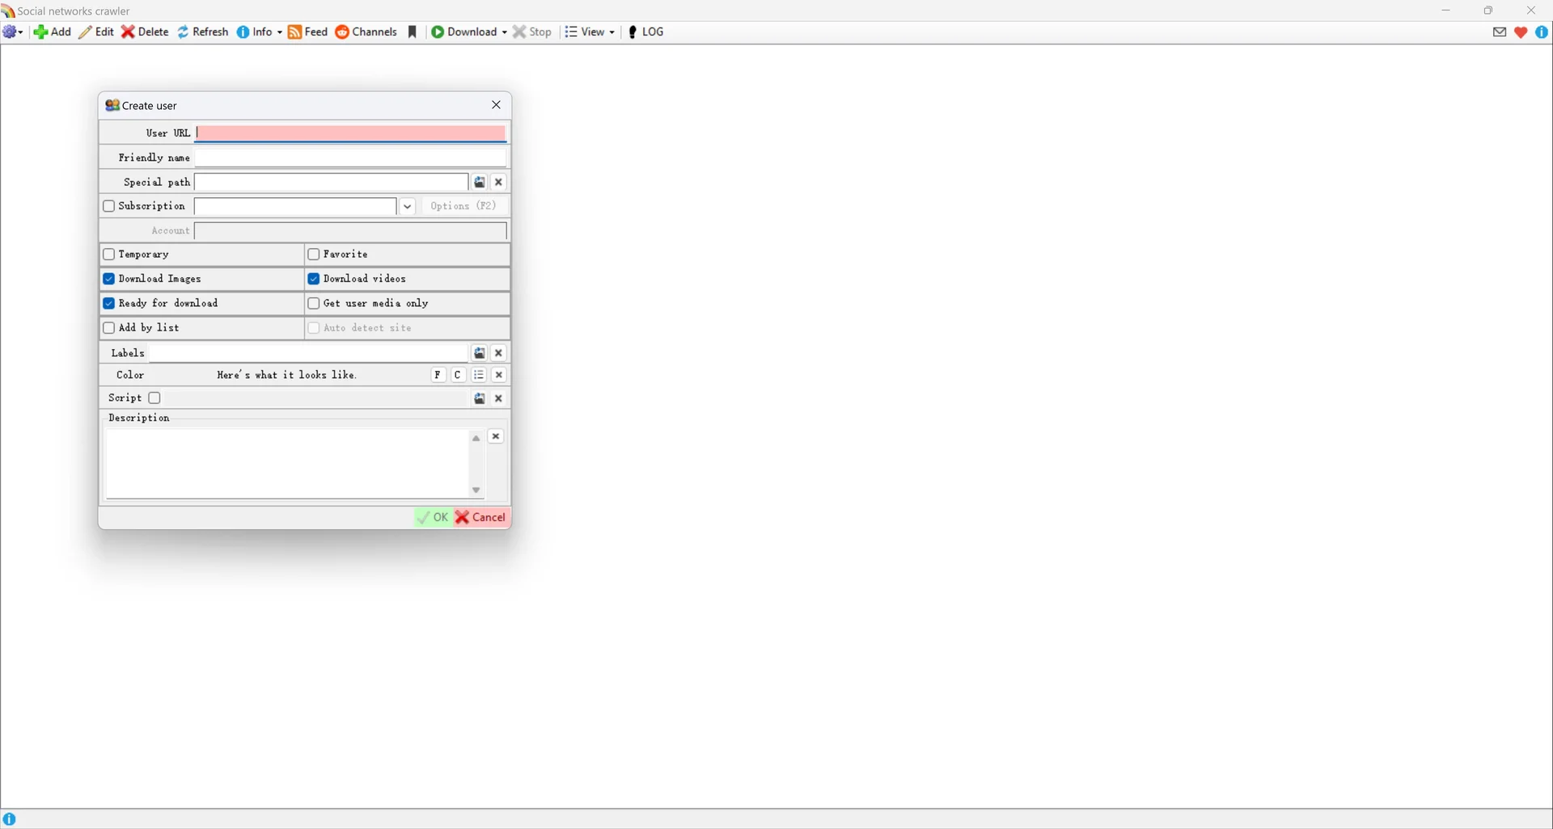Uncheck Download videos option
Viewport: 1553px width, 829px height.
pos(314,279)
